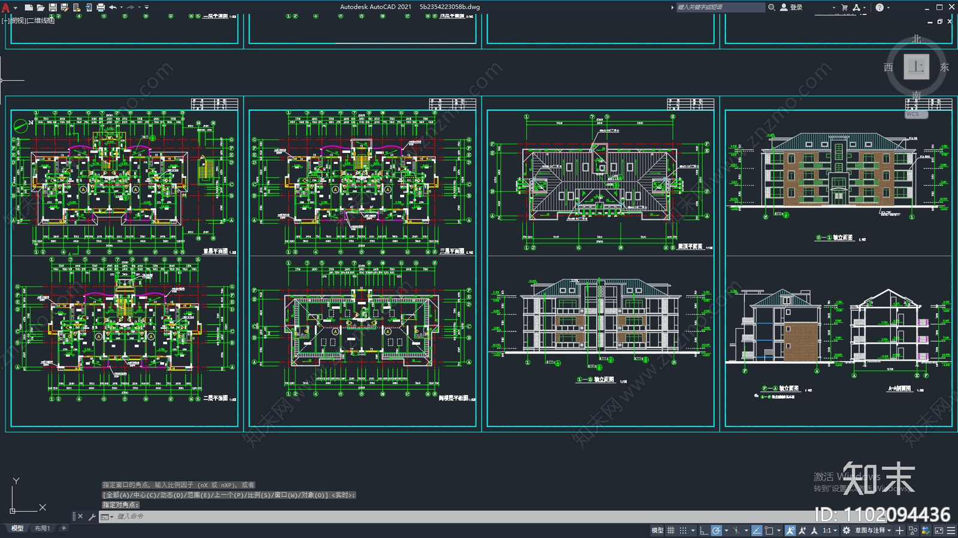Click the 上 top face of ViewCube
The height and width of the screenshot is (538, 958).
coord(916,67)
